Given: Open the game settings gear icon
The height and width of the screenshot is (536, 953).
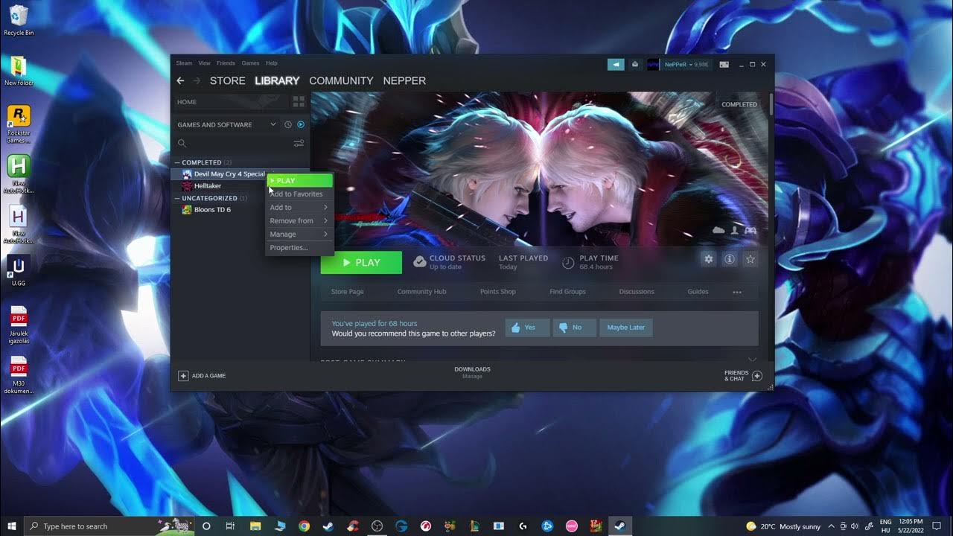Looking at the screenshot, I should pyautogui.click(x=709, y=259).
